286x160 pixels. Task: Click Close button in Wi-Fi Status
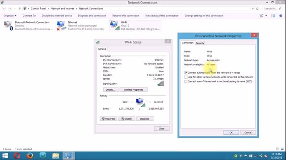tap(162, 128)
